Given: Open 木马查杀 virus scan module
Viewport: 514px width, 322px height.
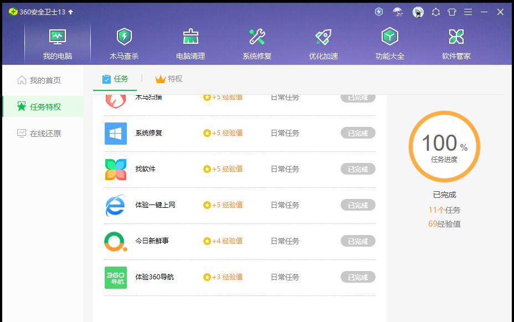Looking at the screenshot, I should 124,43.
